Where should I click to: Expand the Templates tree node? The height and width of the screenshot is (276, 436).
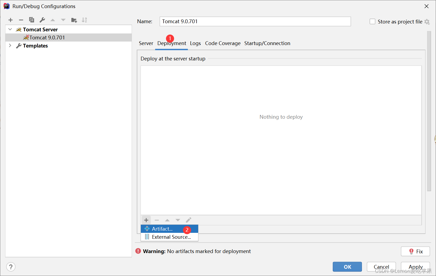(10, 45)
